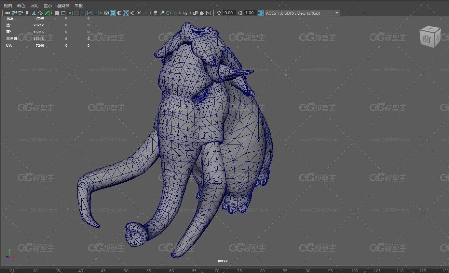Click the Gamma value field 1.00
Image resolution: width=449 pixels, height=273 pixels.
click(249, 13)
